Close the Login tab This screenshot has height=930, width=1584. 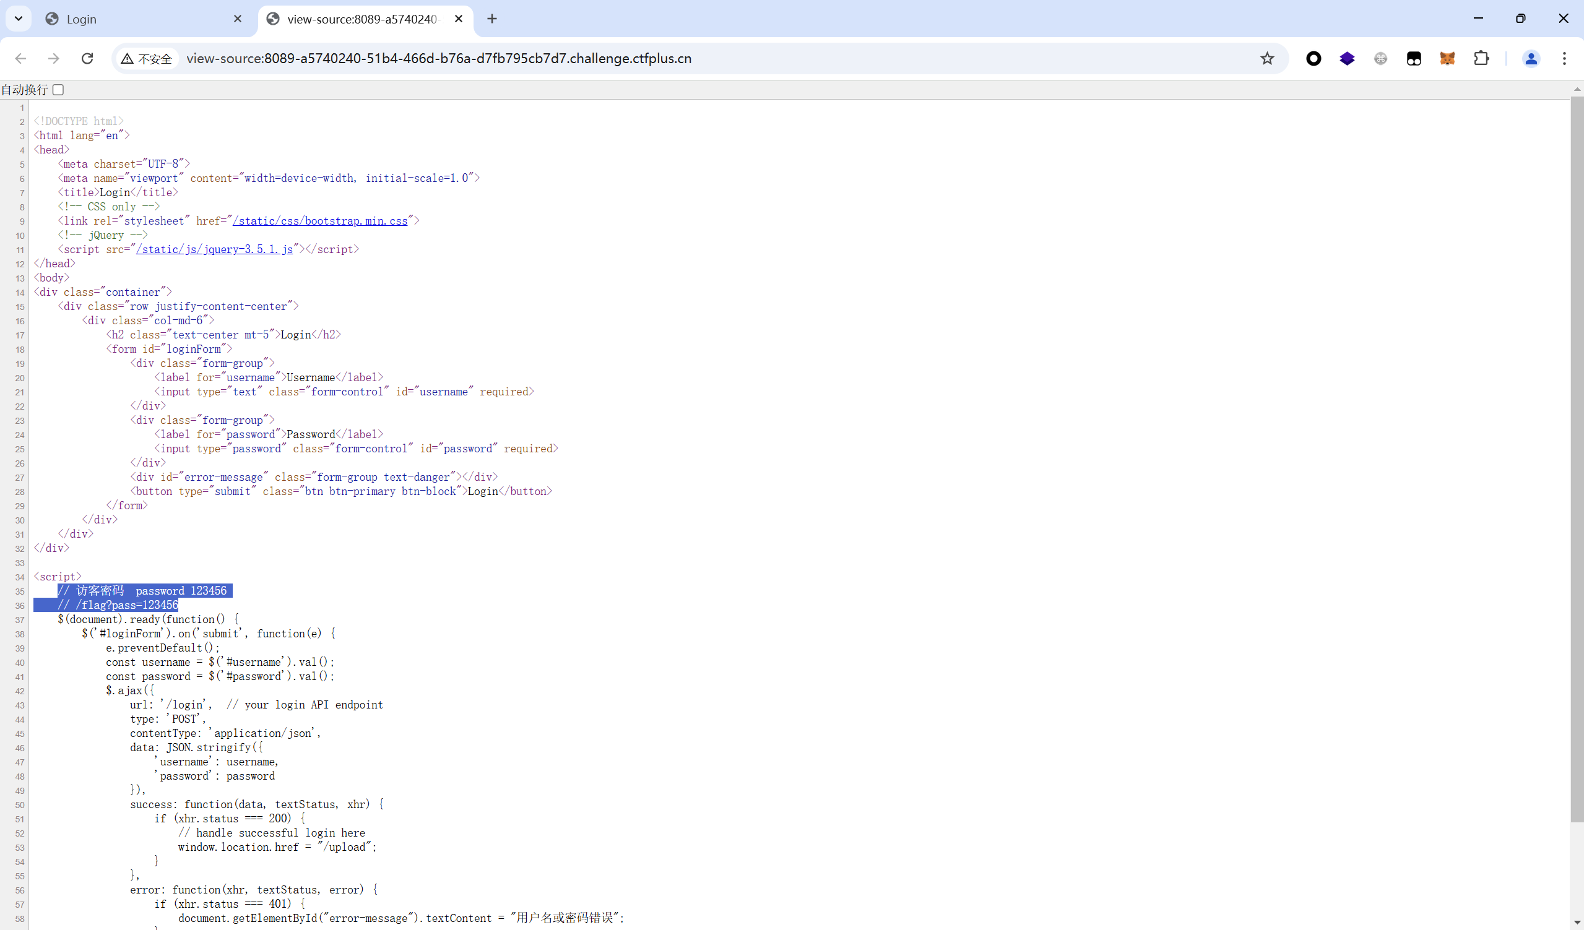pyautogui.click(x=238, y=19)
